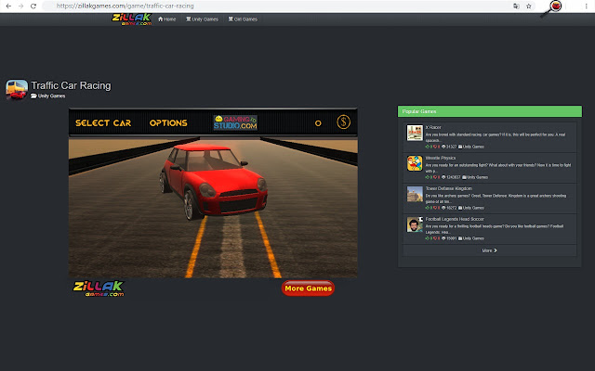Open the X Racer game title
Image resolution: width=595 pixels, height=371 pixels.
point(433,128)
